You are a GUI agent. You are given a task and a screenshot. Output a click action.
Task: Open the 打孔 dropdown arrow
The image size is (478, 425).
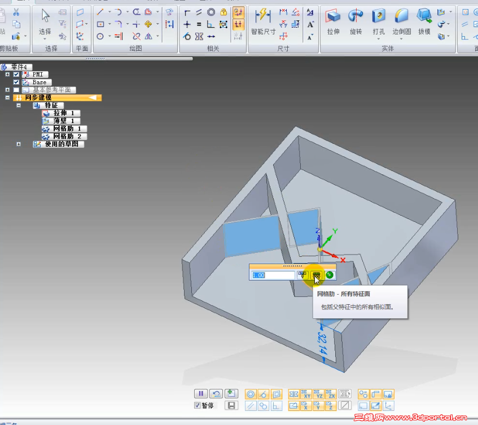[379, 39]
